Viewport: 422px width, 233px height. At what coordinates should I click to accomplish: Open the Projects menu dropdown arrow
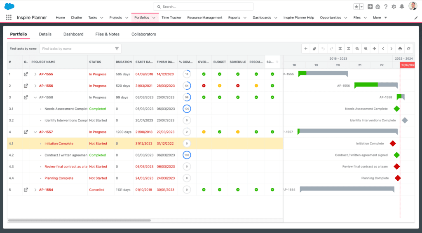[127, 18]
